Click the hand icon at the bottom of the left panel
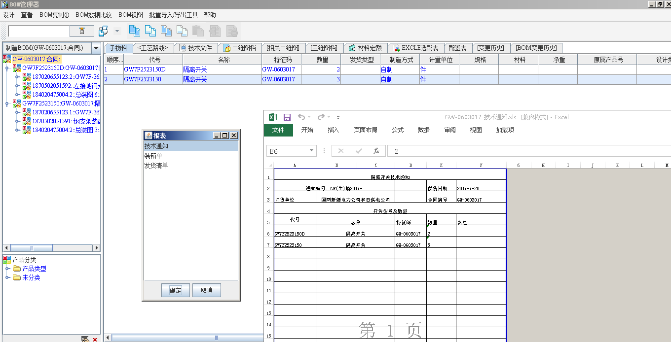 click(85, 339)
